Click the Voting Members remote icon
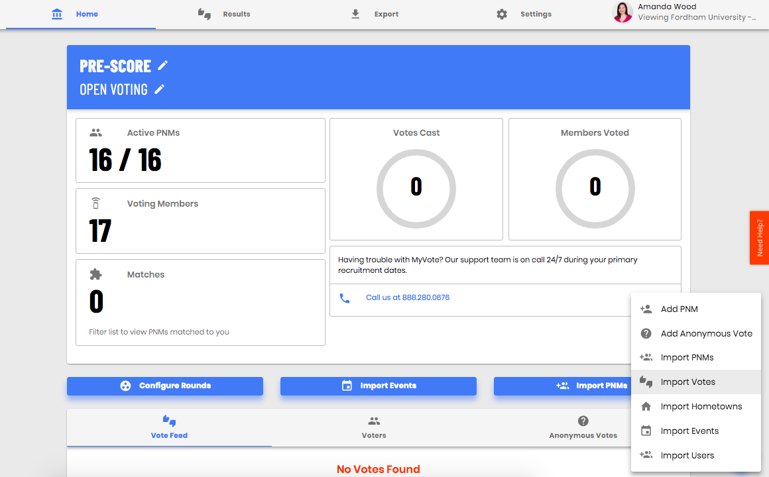Screen dimensions: 769x477 coord(95,203)
